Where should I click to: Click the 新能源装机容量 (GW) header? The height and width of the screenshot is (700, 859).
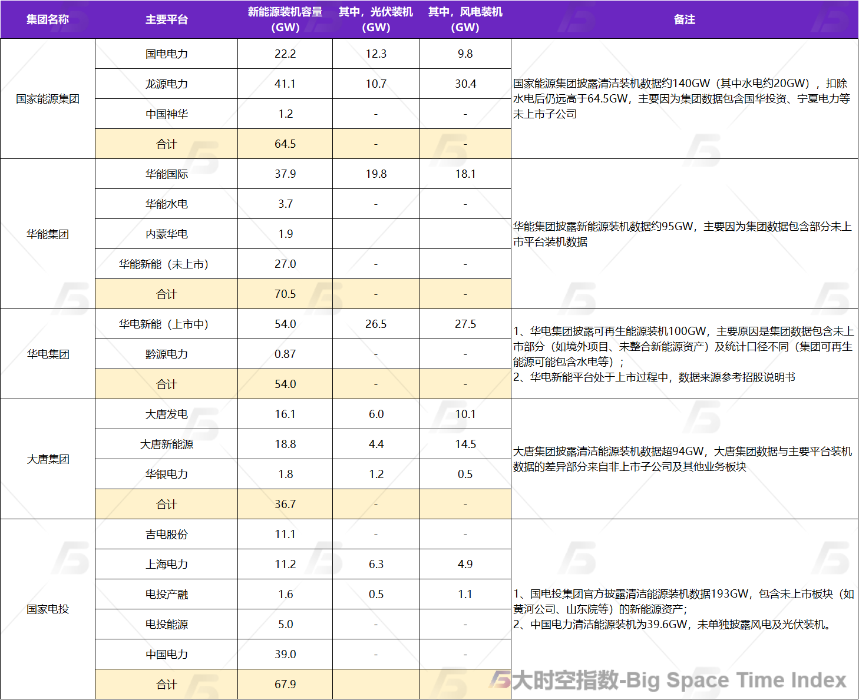(285, 19)
